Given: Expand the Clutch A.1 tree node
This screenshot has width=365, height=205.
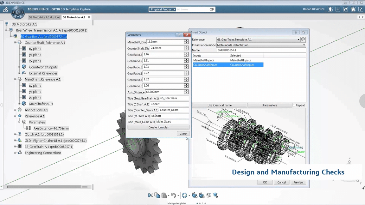Looking at the screenshot, I should (15, 135).
